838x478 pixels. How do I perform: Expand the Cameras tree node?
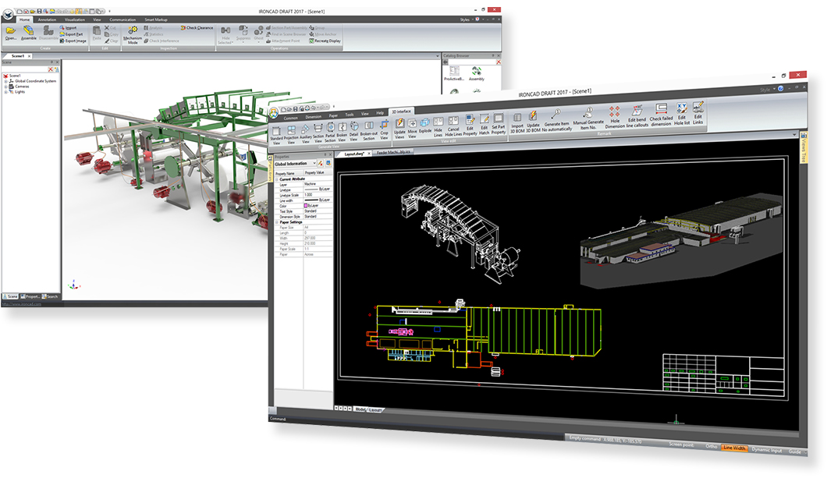click(6, 87)
